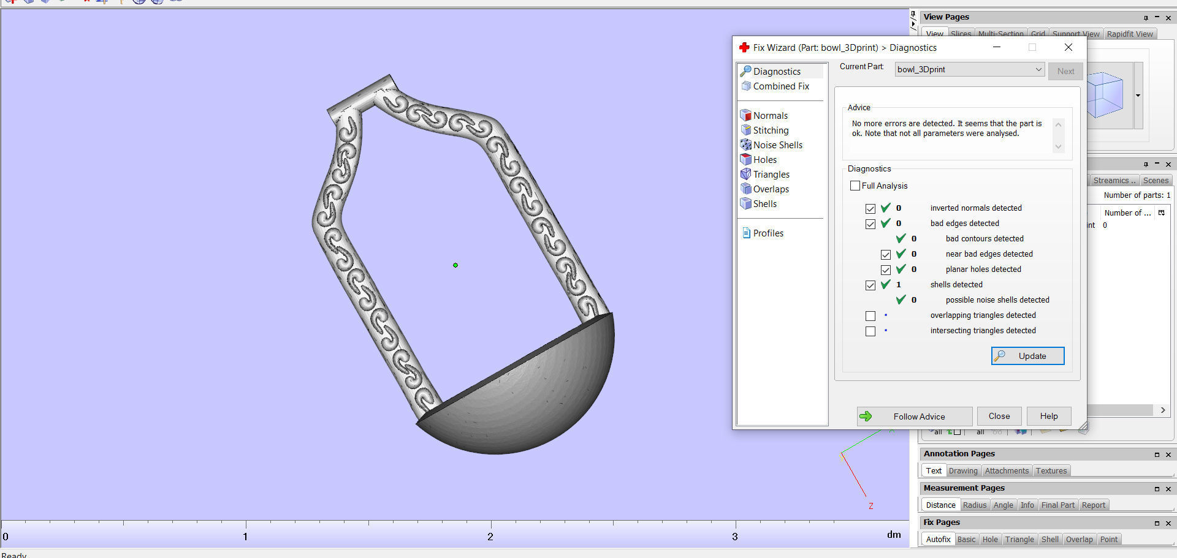Click the 3D view cube thumbnail

(1105, 94)
